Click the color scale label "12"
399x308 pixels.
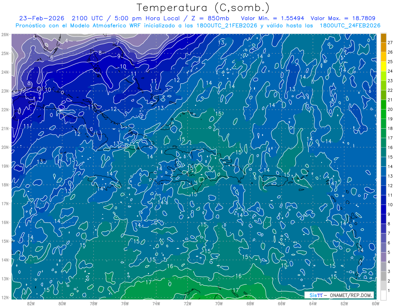tap(390, 185)
